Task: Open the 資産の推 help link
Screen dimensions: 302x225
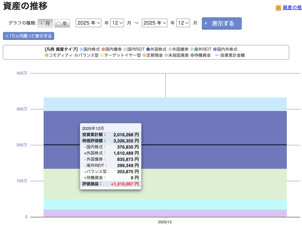Action: pos(292,8)
